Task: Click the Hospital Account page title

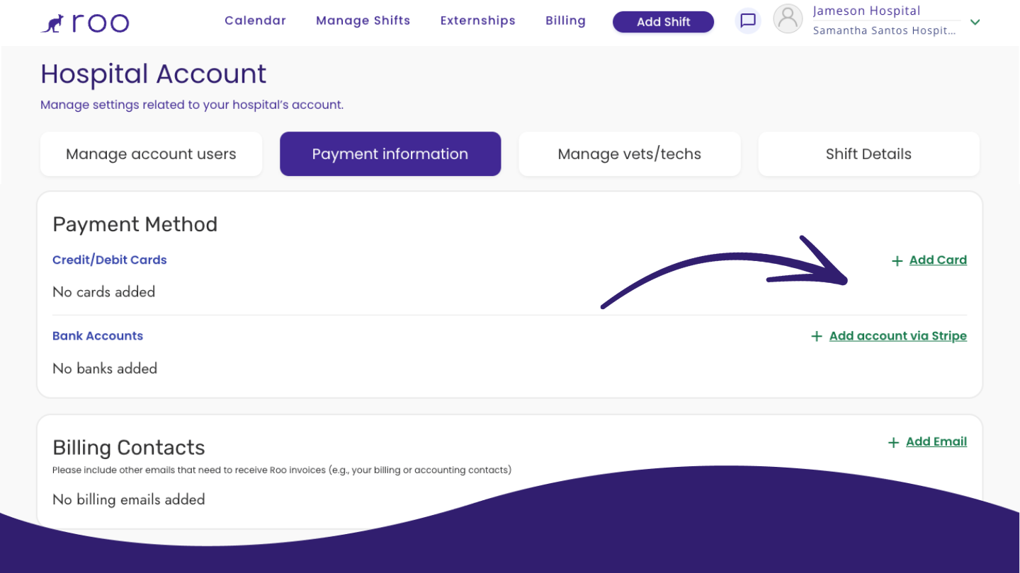Action: pos(153,74)
